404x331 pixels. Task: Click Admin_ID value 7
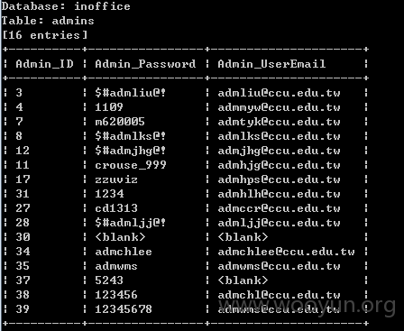19,122
